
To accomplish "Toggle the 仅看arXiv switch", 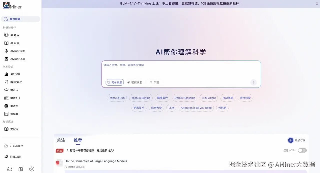I will click(302, 150).
